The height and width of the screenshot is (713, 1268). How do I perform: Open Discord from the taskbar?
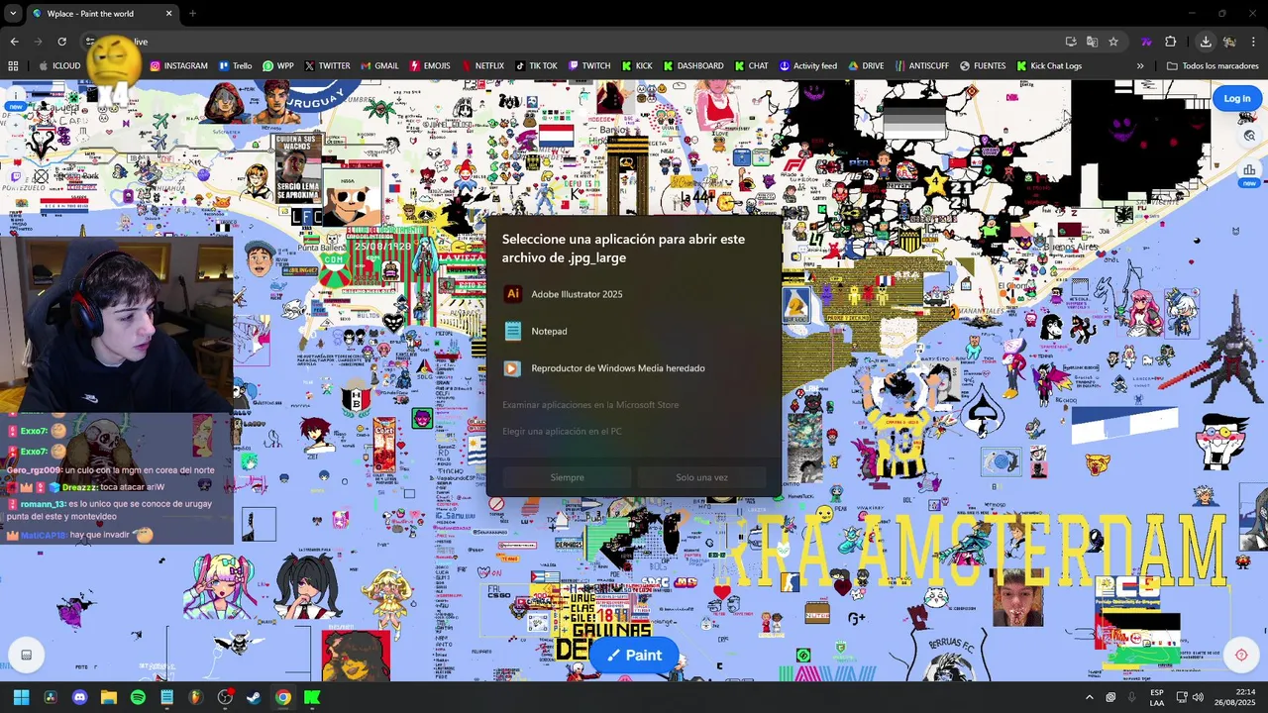pos(79,697)
